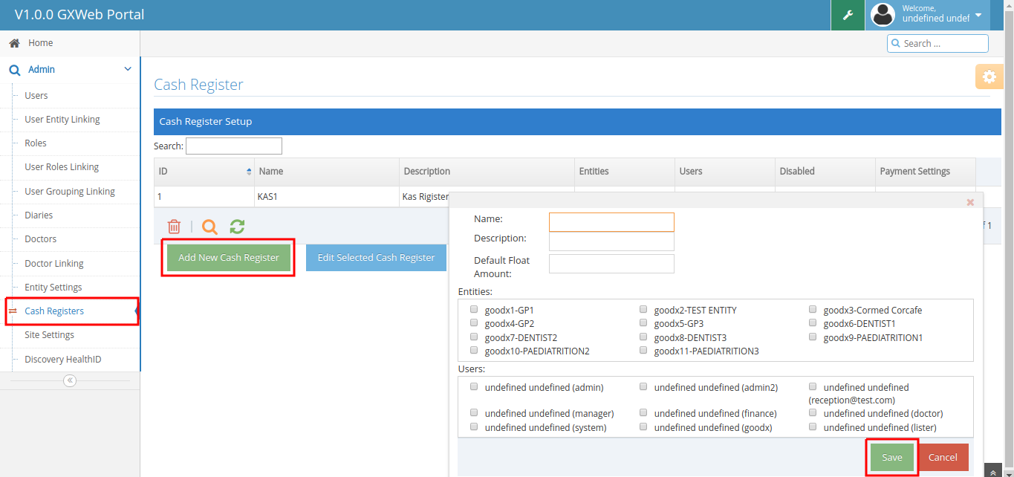Click the red trash delete icon
Image resolution: width=1014 pixels, height=477 pixels.
174,227
